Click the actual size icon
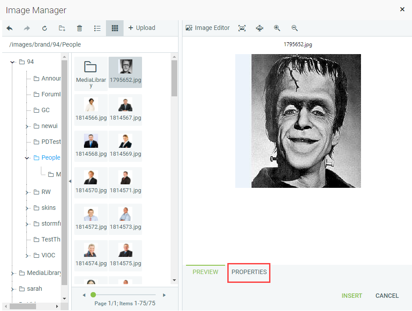The width and height of the screenshot is (412, 311). click(259, 28)
